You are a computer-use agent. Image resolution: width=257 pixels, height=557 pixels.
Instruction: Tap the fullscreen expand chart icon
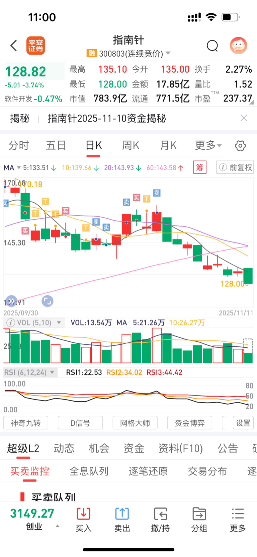pos(47,301)
